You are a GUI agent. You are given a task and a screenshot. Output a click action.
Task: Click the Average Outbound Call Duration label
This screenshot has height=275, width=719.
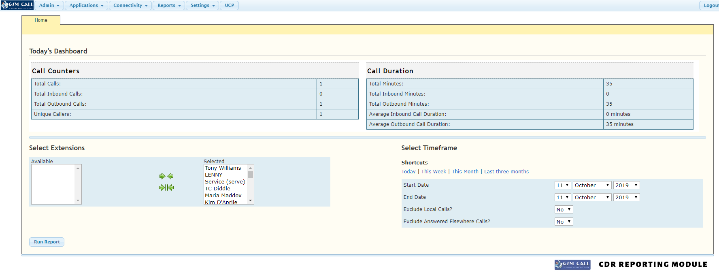(410, 124)
